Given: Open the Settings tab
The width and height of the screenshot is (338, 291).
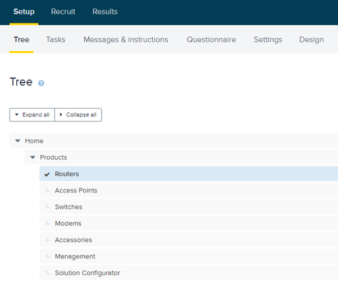Looking at the screenshot, I should 268,39.
